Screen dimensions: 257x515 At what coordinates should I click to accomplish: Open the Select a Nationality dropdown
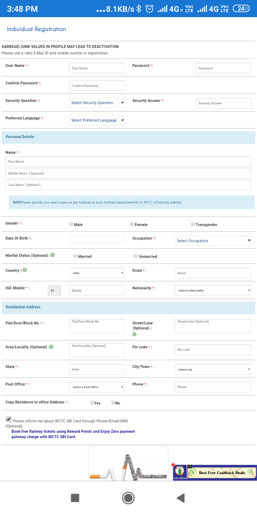pyautogui.click(x=213, y=290)
